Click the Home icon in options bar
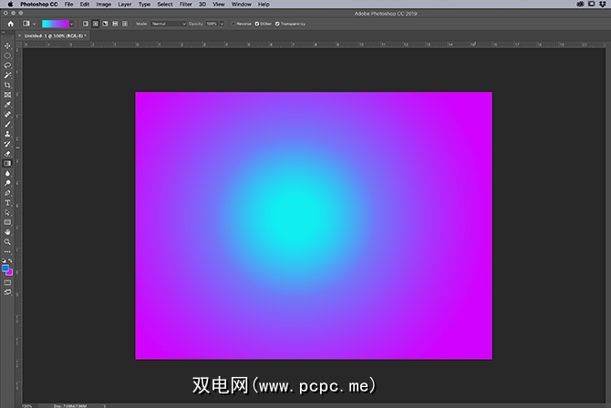This screenshot has width=611, height=408. [8, 23]
